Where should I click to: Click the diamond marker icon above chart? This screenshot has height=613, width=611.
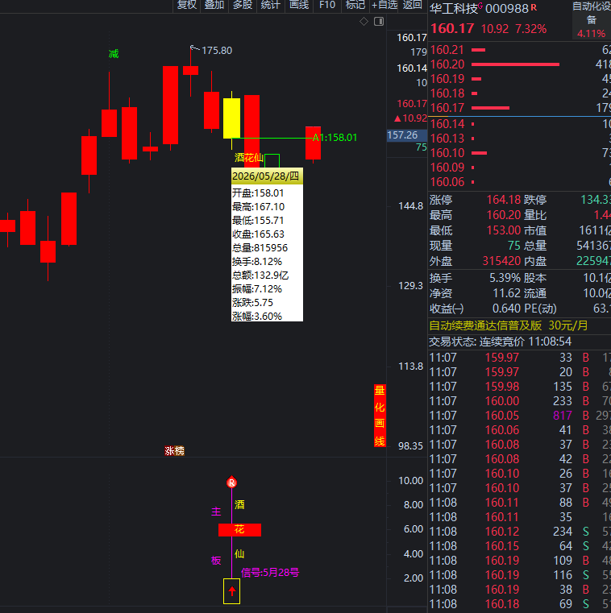pos(364,22)
